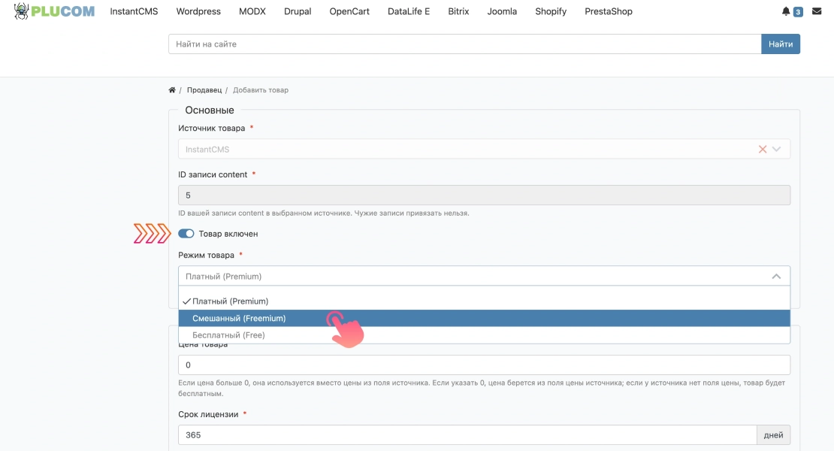Viewport: 834px width, 451px height.
Task: Toggle the 'Товар включен' switch
Action: (186, 234)
